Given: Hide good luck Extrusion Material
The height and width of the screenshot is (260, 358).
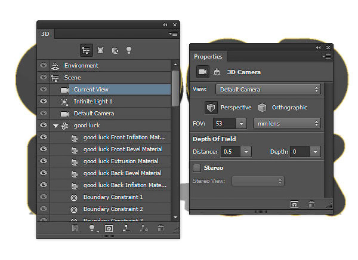Looking at the screenshot, I should click(44, 161).
